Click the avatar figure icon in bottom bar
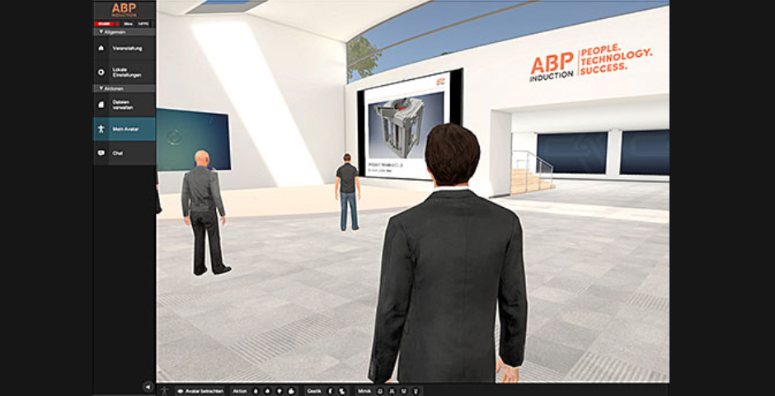The image size is (775, 396). 163,390
